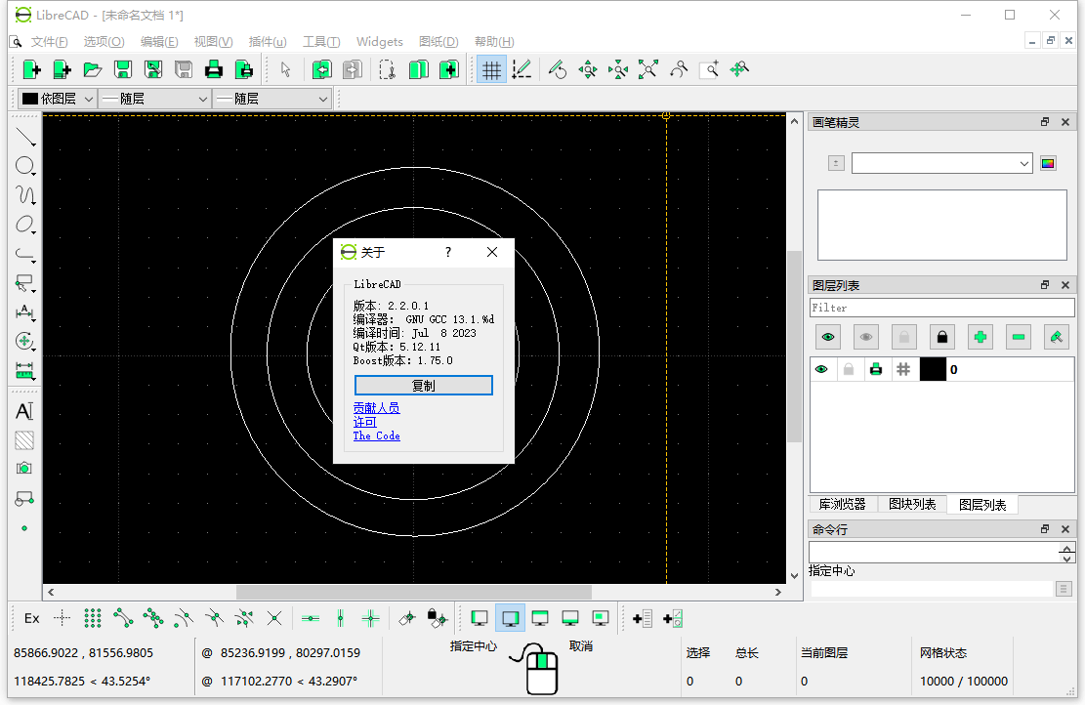Activate auto zoom
Image resolution: width=1085 pixels, height=705 pixels.
648,70
